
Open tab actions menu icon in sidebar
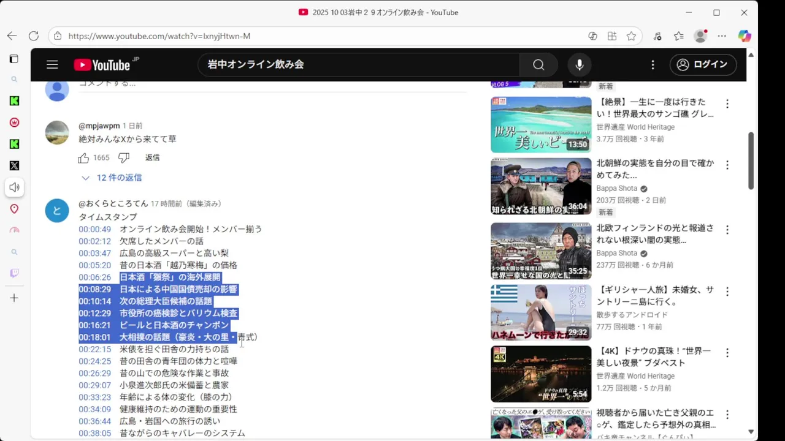14,59
